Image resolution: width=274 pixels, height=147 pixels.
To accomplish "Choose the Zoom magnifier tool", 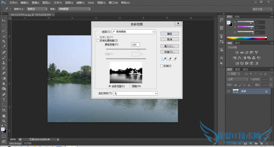I will pyautogui.click(x=4, y=121).
